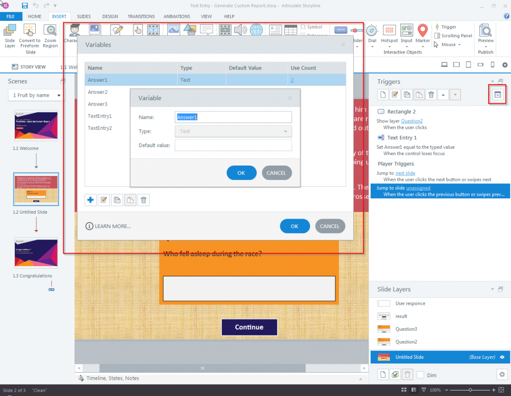The height and width of the screenshot is (396, 511).
Task: Select the 1.3 Congratulations slide thumbnail
Action: (x=36, y=253)
